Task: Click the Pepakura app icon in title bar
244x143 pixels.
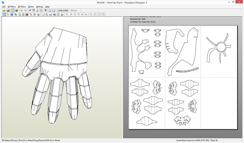Action: (x=3, y=2)
